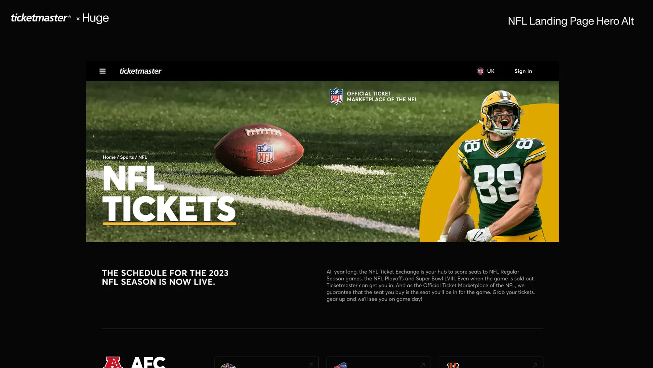Click the UK flag icon
Viewport: 653px width, 368px height.
pos(480,71)
